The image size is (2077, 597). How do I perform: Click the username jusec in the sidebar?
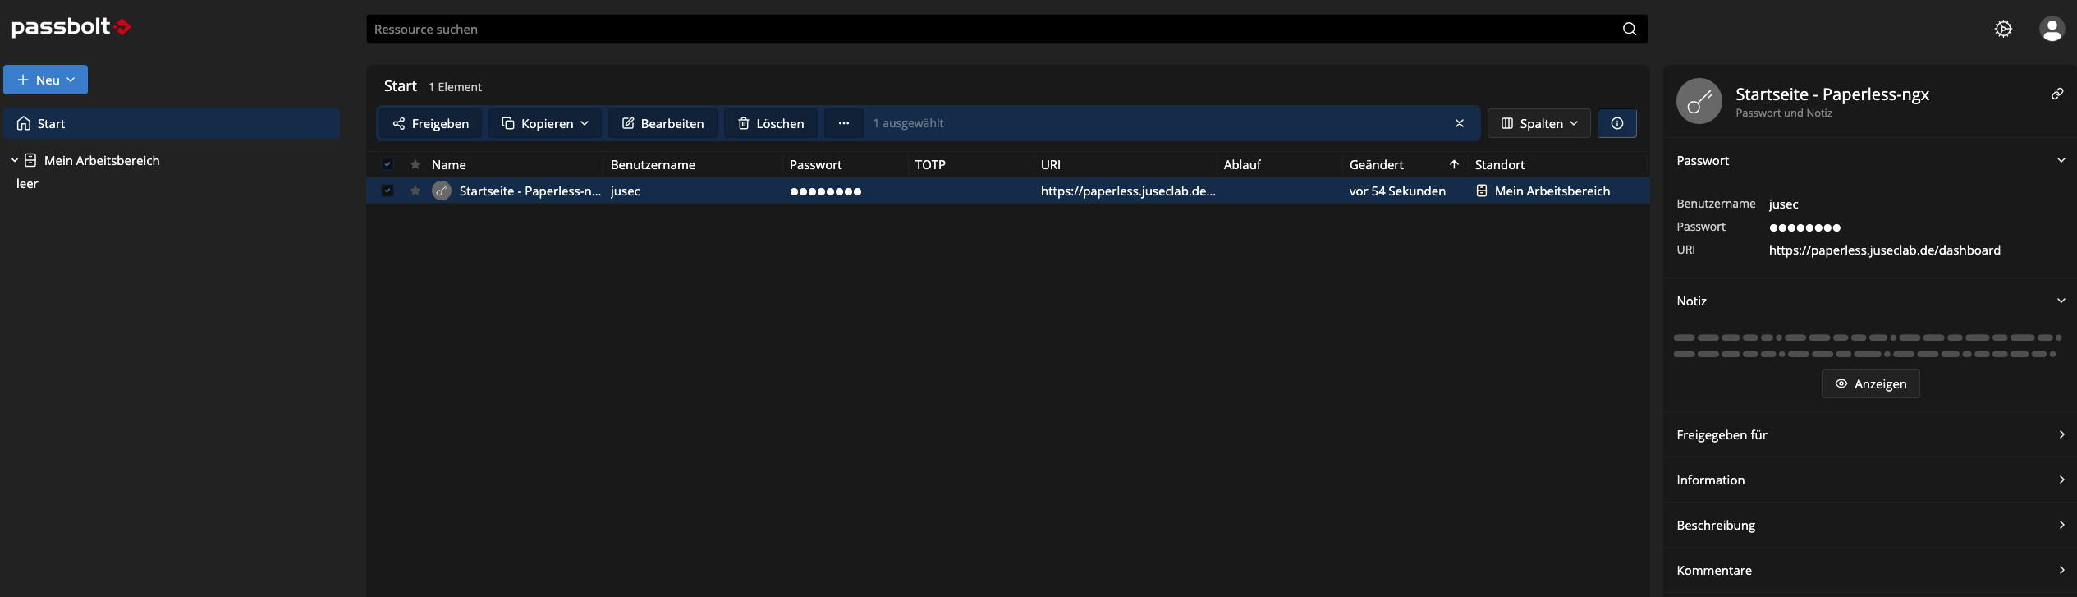pos(1783,204)
